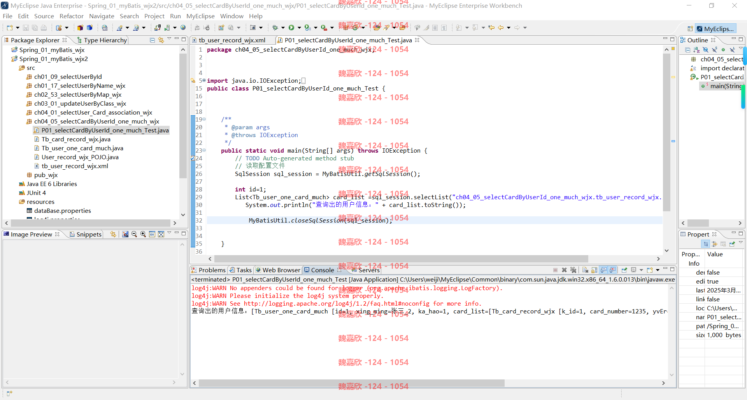747x400 pixels.
Task: Select Spring_01_myBatis_wjx project
Action: click(52, 50)
